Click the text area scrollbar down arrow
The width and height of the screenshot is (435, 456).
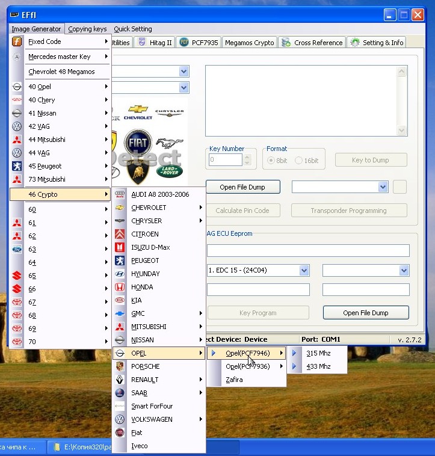[x=401, y=131]
